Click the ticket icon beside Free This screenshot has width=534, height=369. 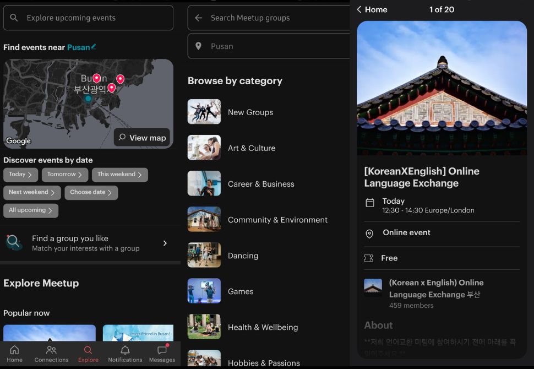[x=368, y=258]
